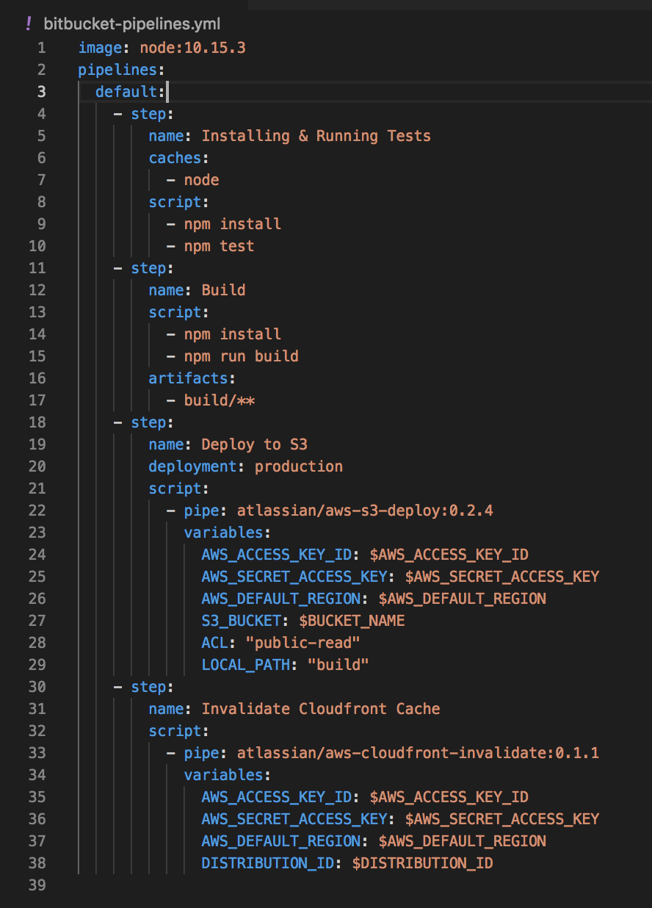Click the Installing & Running Tests name value
Viewport: 652px width, 908px height.
[x=316, y=136]
